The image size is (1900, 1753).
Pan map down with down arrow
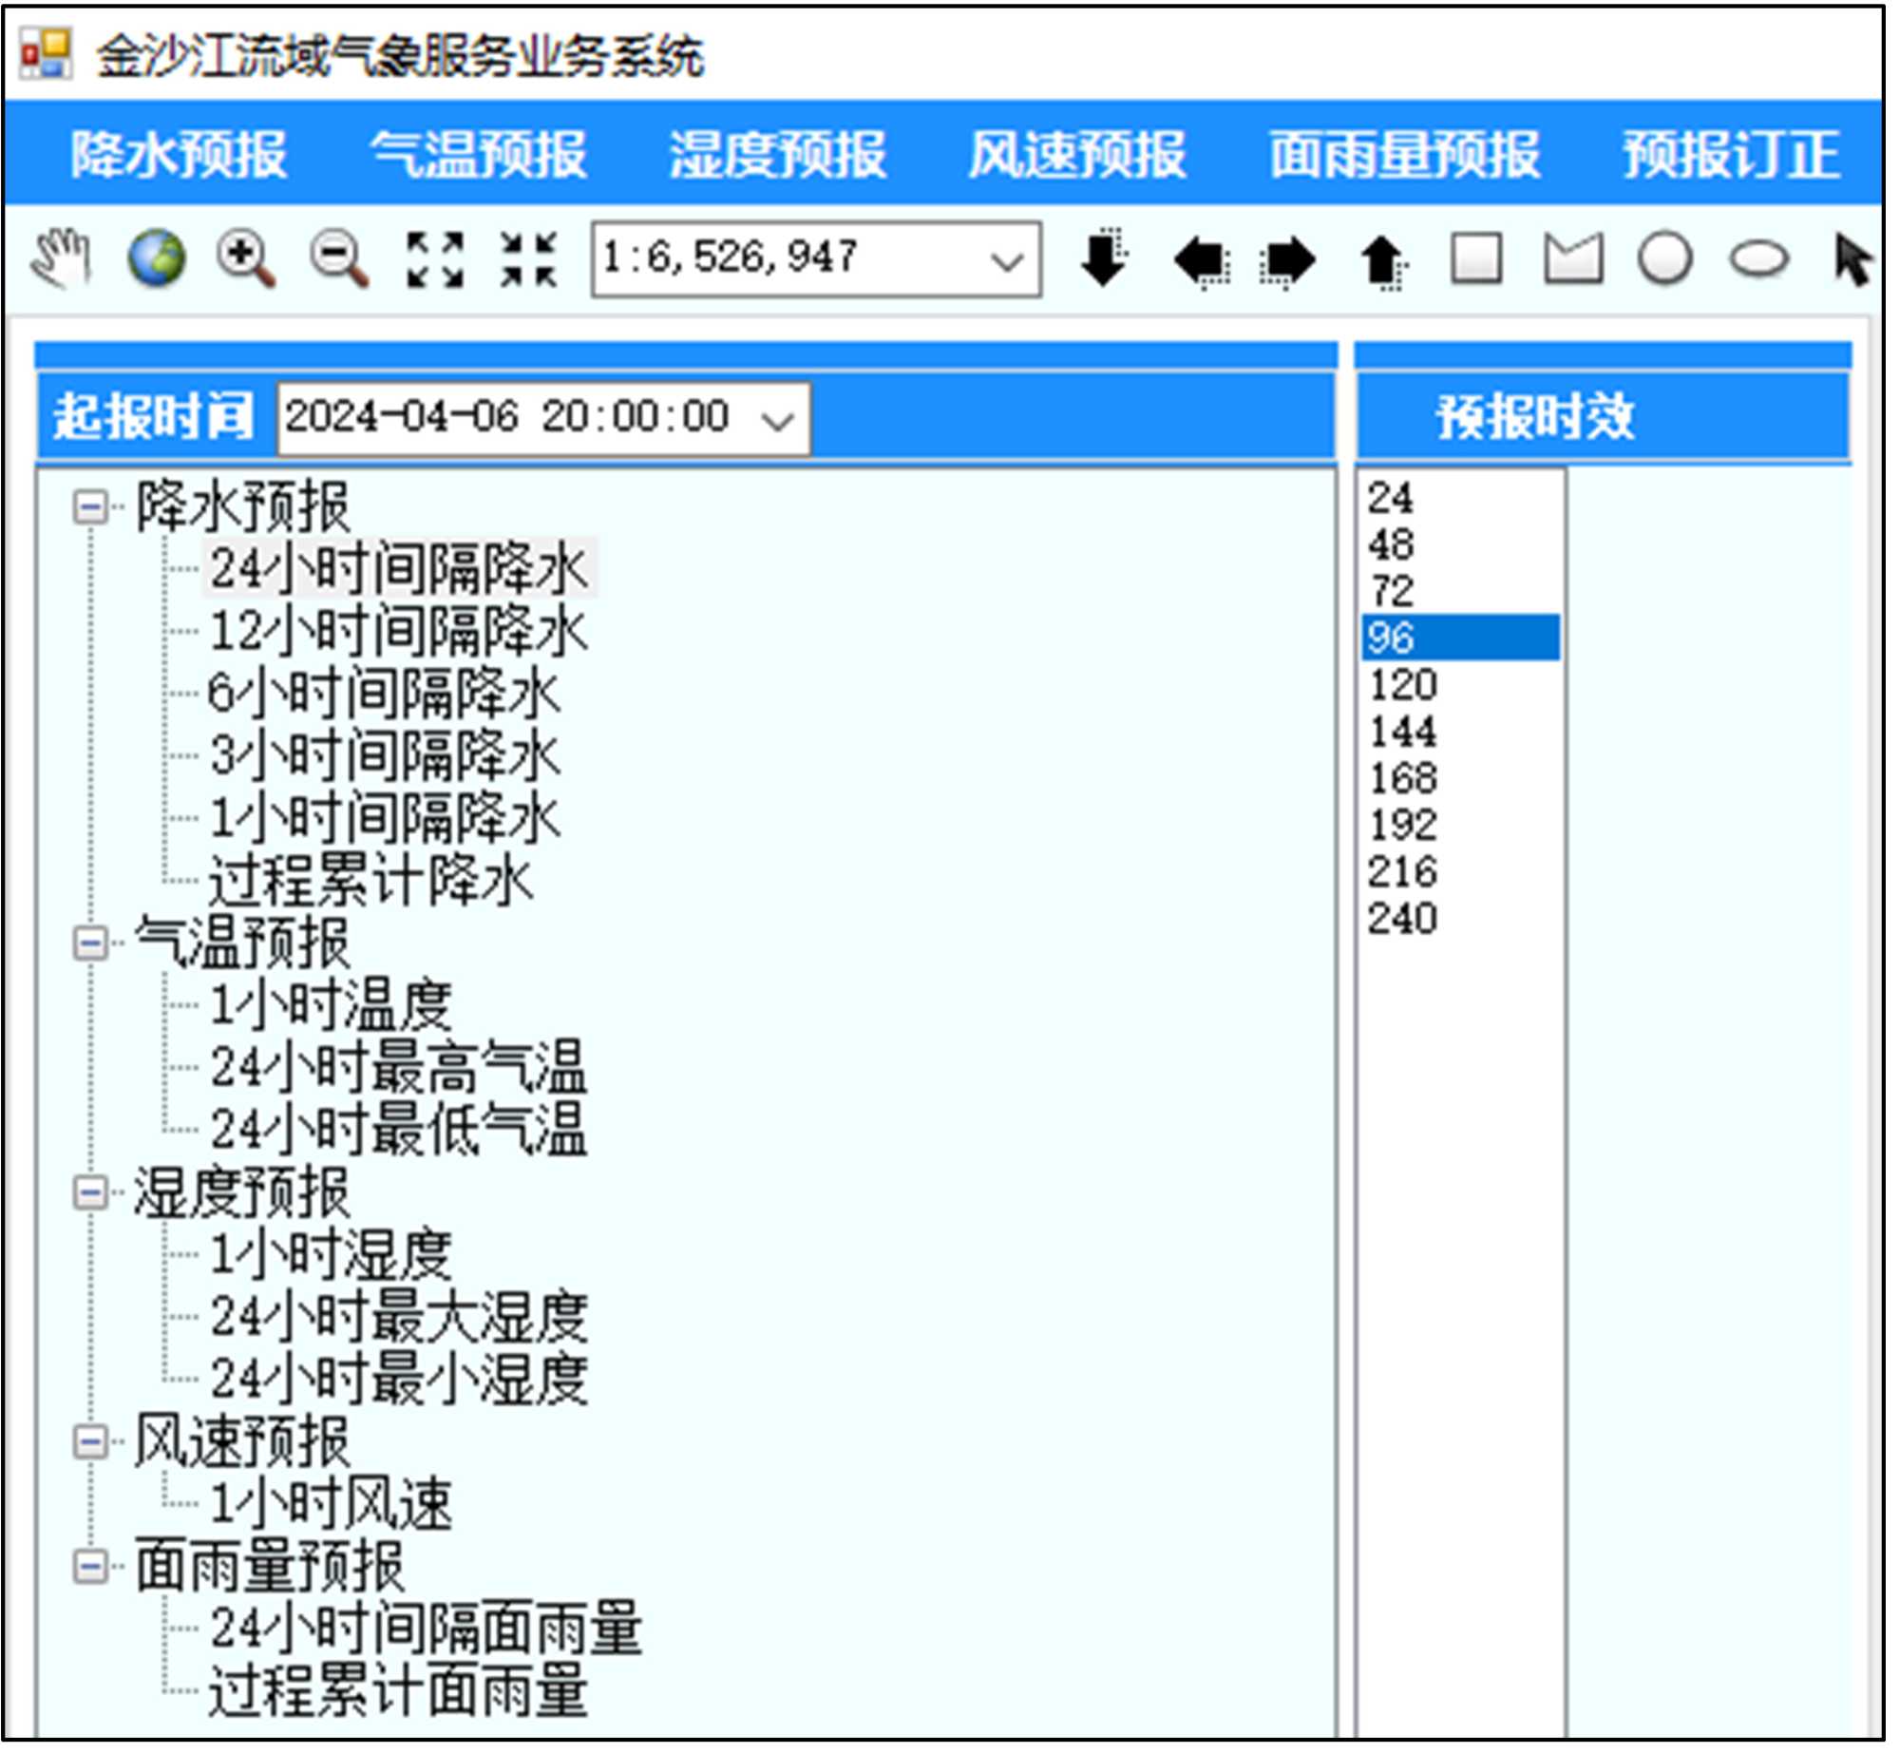[1104, 258]
